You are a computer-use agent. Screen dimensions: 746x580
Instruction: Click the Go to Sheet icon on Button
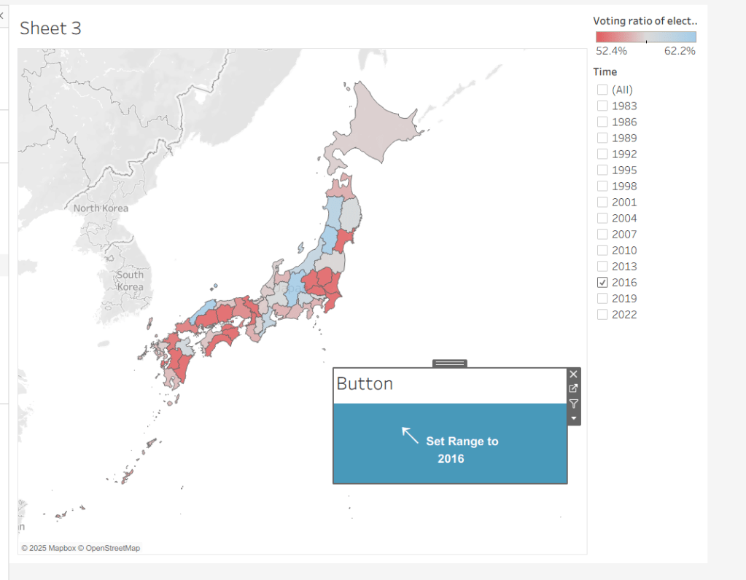click(x=573, y=388)
